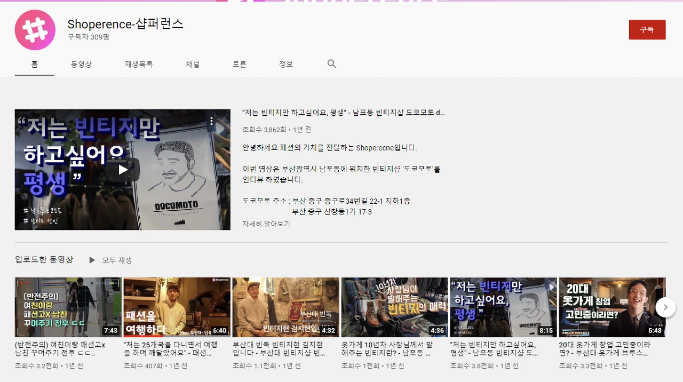
Task: Play the featured Docomoto video
Action: click(x=123, y=170)
